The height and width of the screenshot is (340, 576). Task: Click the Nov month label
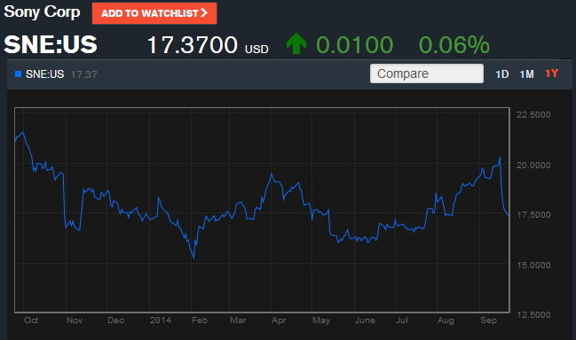[x=75, y=321]
